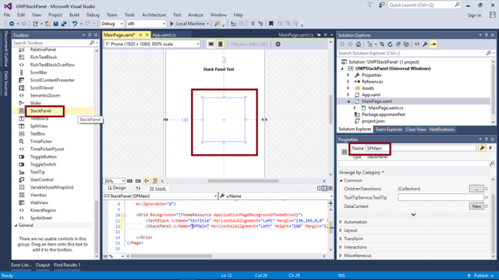The height and width of the screenshot is (280, 499).
Task: Click the Refresh icon in Solution Explorer
Action: pyautogui.click(x=390, y=44)
